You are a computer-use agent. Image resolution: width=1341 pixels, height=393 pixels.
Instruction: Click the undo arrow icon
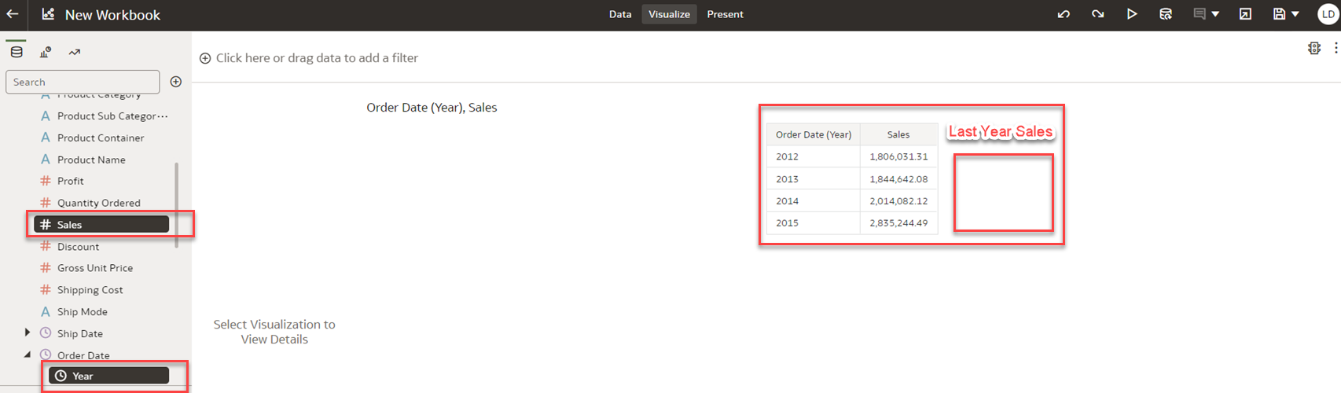pos(1064,14)
